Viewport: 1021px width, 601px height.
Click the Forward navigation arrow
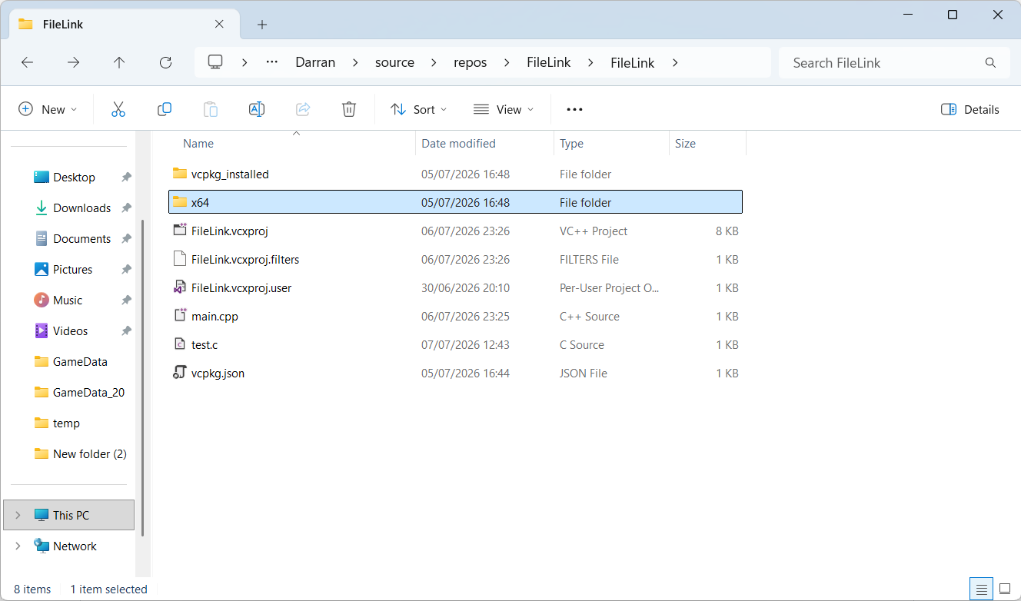[x=73, y=63]
